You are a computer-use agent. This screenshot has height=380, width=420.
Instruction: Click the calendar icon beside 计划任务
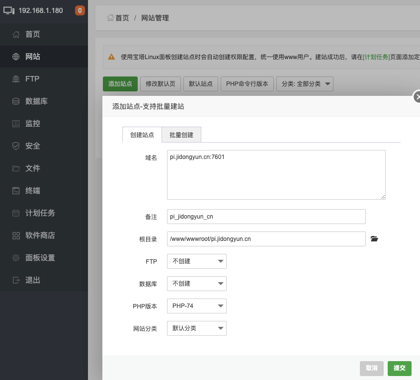click(x=16, y=213)
